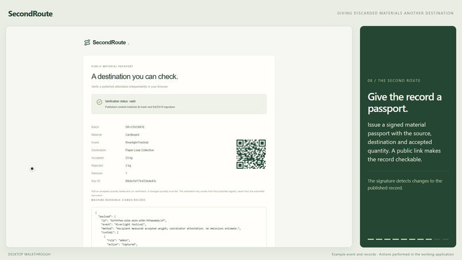Select the JSON "event" line
Screen dimensions: 462x260
point(123,224)
